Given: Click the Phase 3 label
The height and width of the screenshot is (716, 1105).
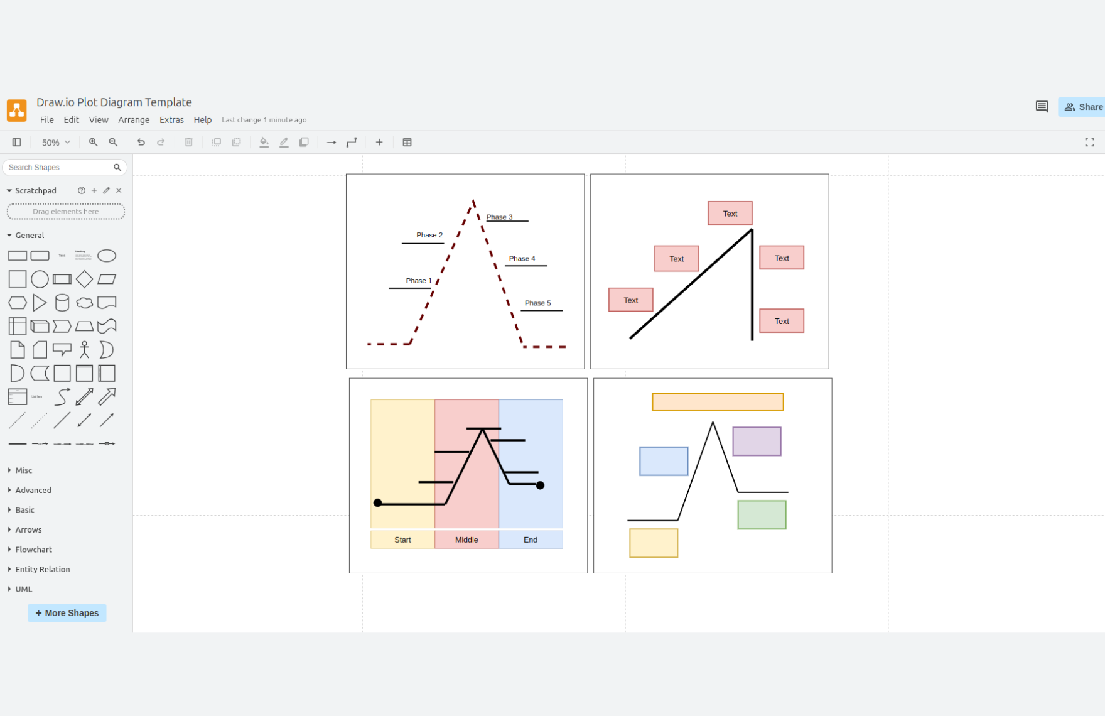Looking at the screenshot, I should (500, 217).
